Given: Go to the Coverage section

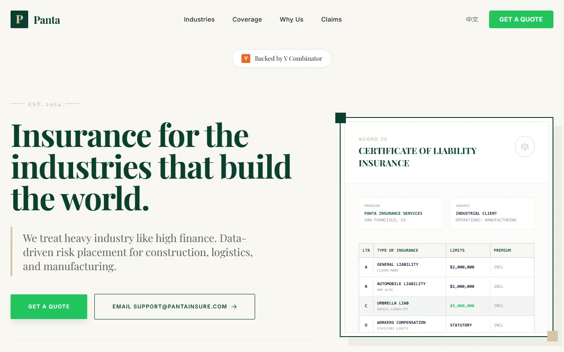Looking at the screenshot, I should pos(247,19).
